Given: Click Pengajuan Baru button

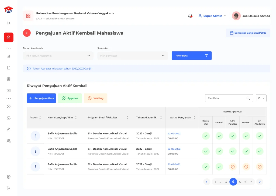Looking at the screenshot, I should click(x=41, y=98).
